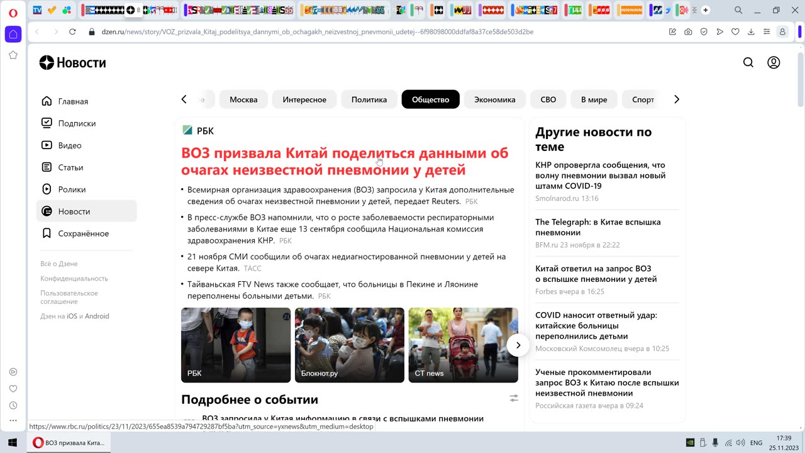Screen dimensions: 805x453
Task: Open the browser profile icon in the address bar
Action: pos(782,31)
